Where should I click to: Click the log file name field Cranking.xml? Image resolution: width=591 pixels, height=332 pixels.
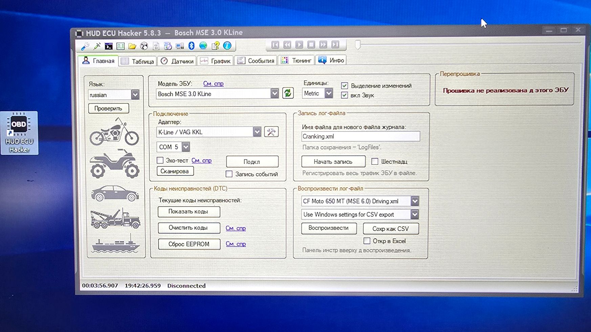coord(360,136)
